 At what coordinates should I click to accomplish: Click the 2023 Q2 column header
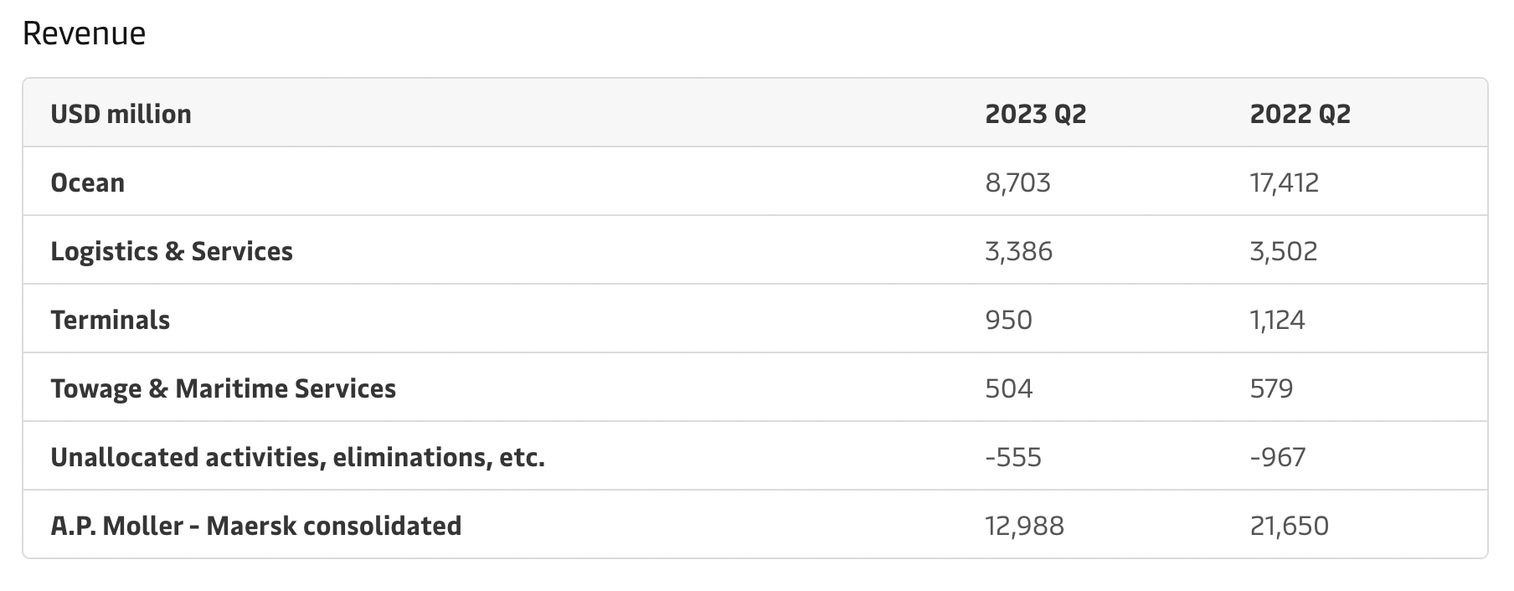(1035, 114)
